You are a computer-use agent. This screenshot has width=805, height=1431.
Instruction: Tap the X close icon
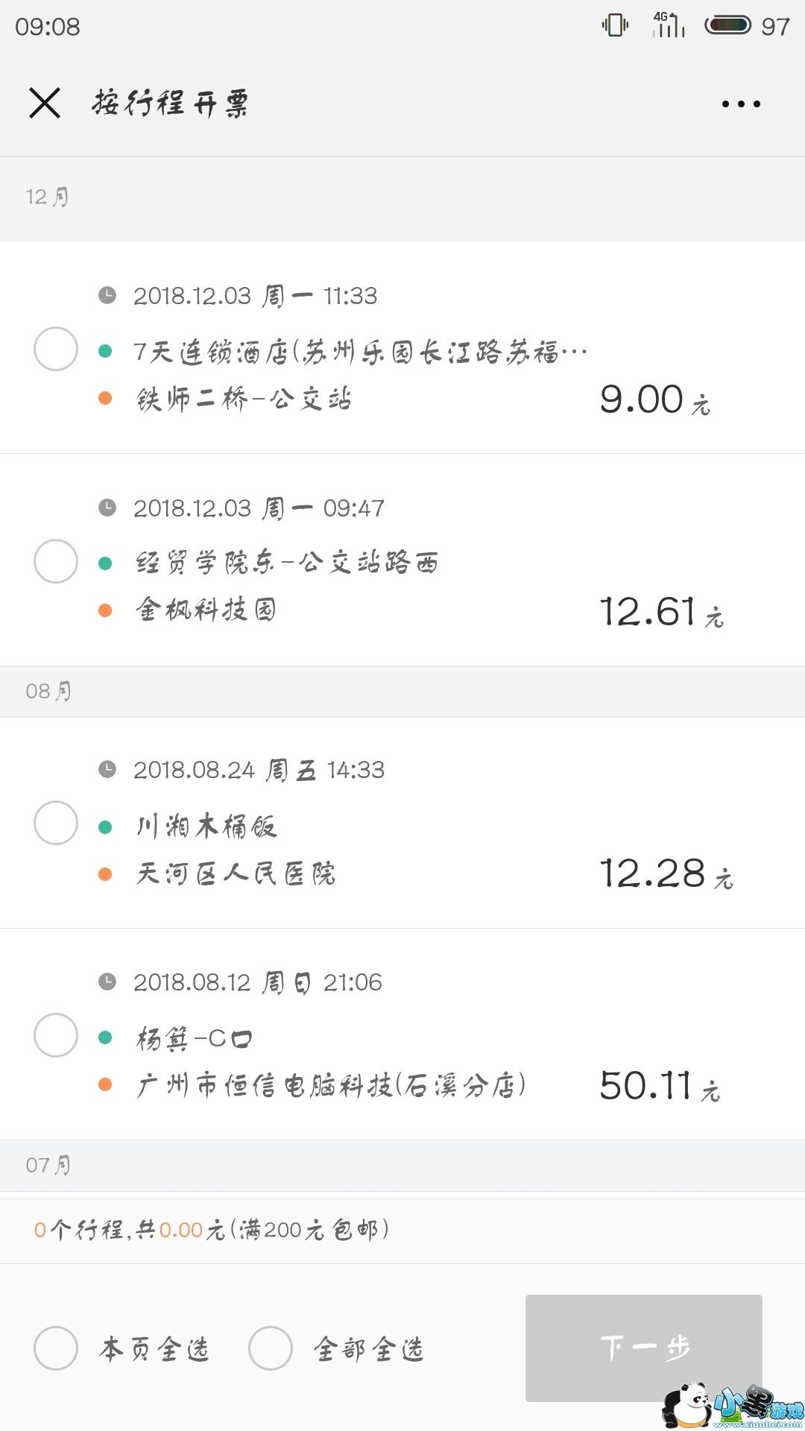tap(45, 104)
